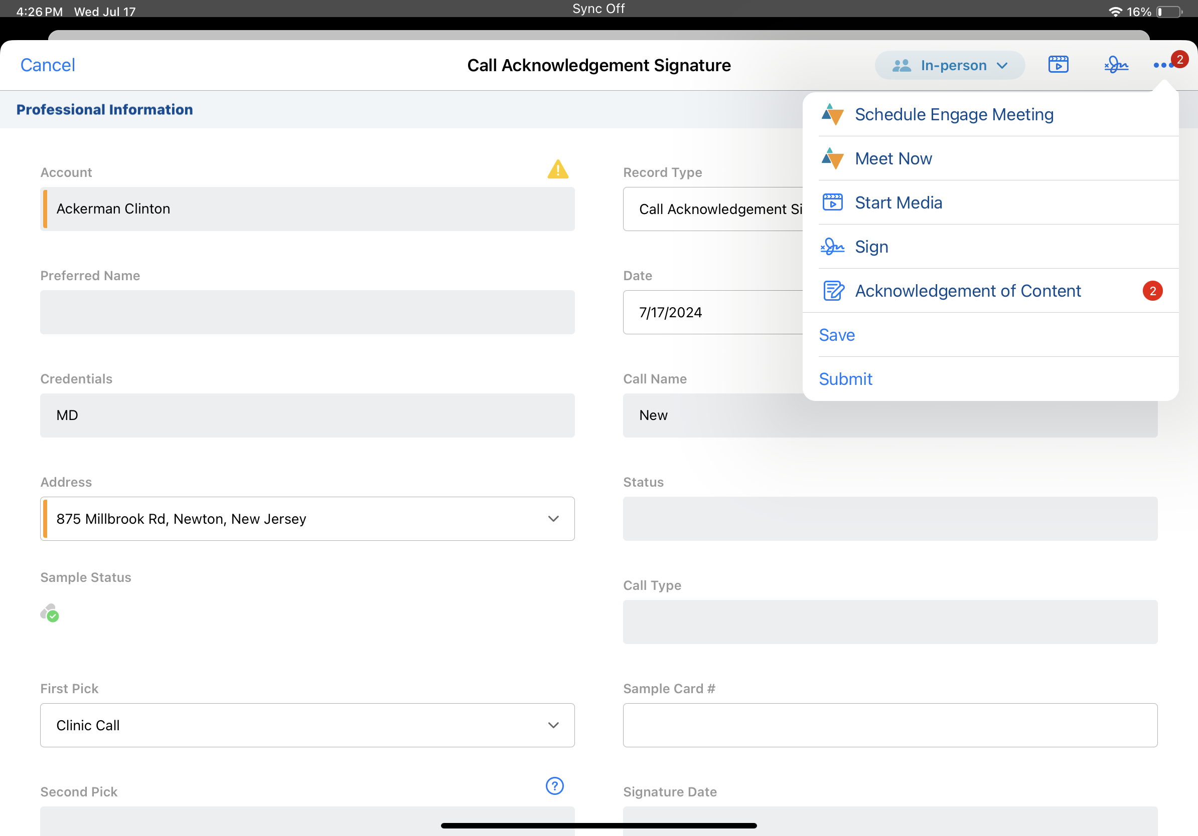Click the media player icon in header

pyautogui.click(x=1058, y=65)
